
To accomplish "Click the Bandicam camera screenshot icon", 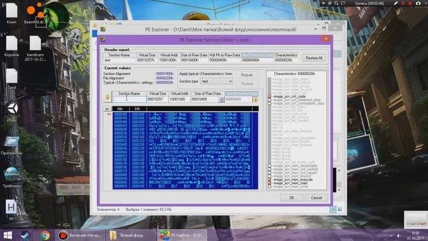I will 418,3.
